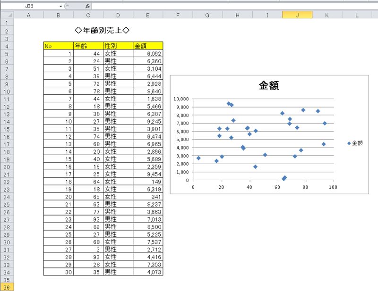The image size is (378, 291).
Task: Click the 金額 table header cell
Action: pos(148,46)
